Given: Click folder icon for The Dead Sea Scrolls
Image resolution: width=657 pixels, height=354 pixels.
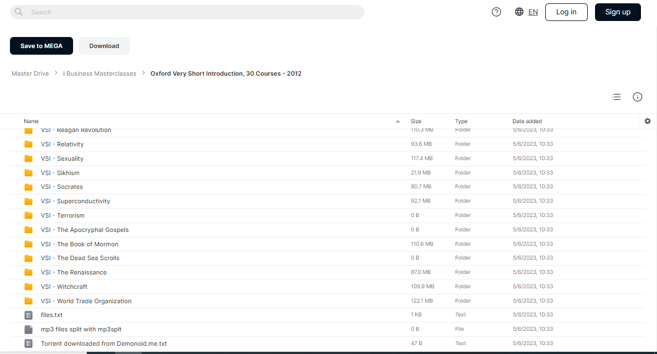Looking at the screenshot, I should [28, 258].
